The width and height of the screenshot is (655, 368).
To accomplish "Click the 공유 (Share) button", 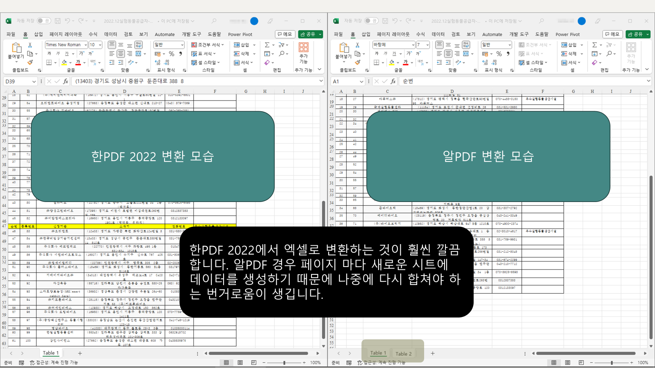I will (310, 34).
